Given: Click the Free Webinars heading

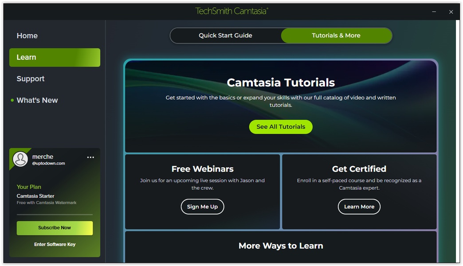Looking at the screenshot, I should click(203, 169).
